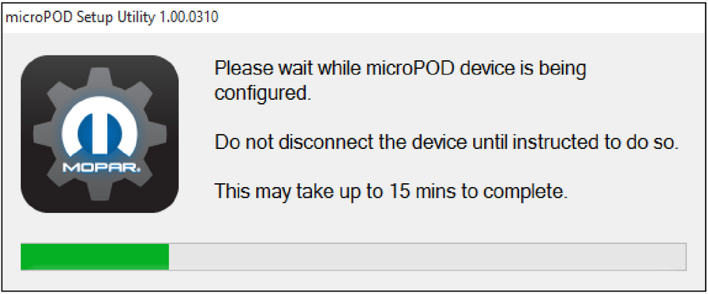Click where green progress meets the gray track
Viewport: 708px width, 294px height.
coord(169,257)
